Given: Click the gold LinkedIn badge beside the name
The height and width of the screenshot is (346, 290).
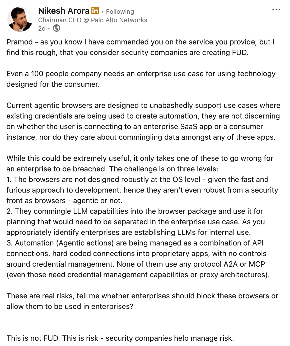Looking at the screenshot, I should [x=95, y=11].
